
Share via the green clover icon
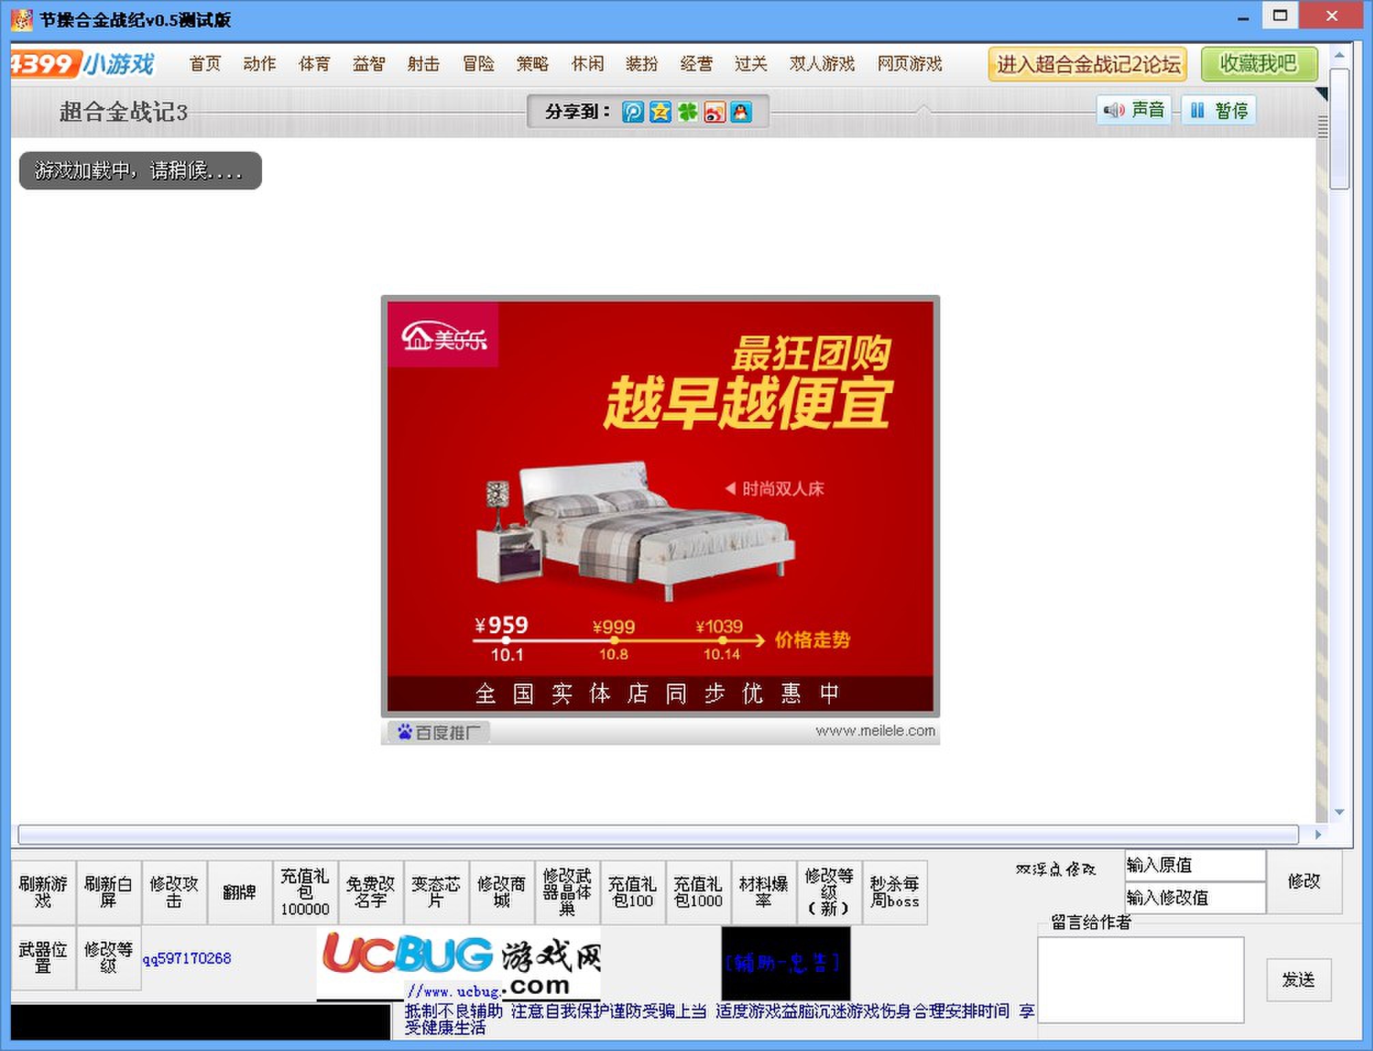[687, 111]
